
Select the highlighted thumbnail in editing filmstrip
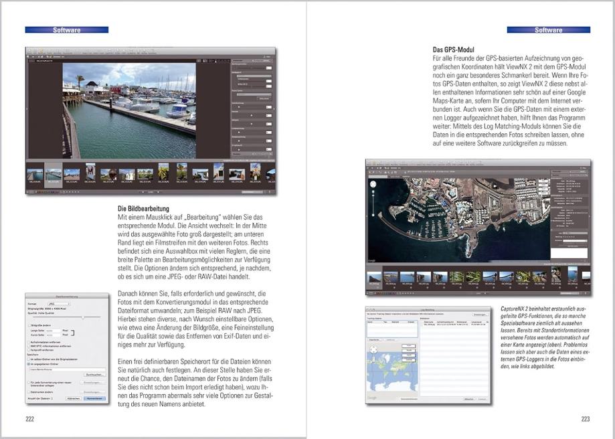tap(53, 174)
